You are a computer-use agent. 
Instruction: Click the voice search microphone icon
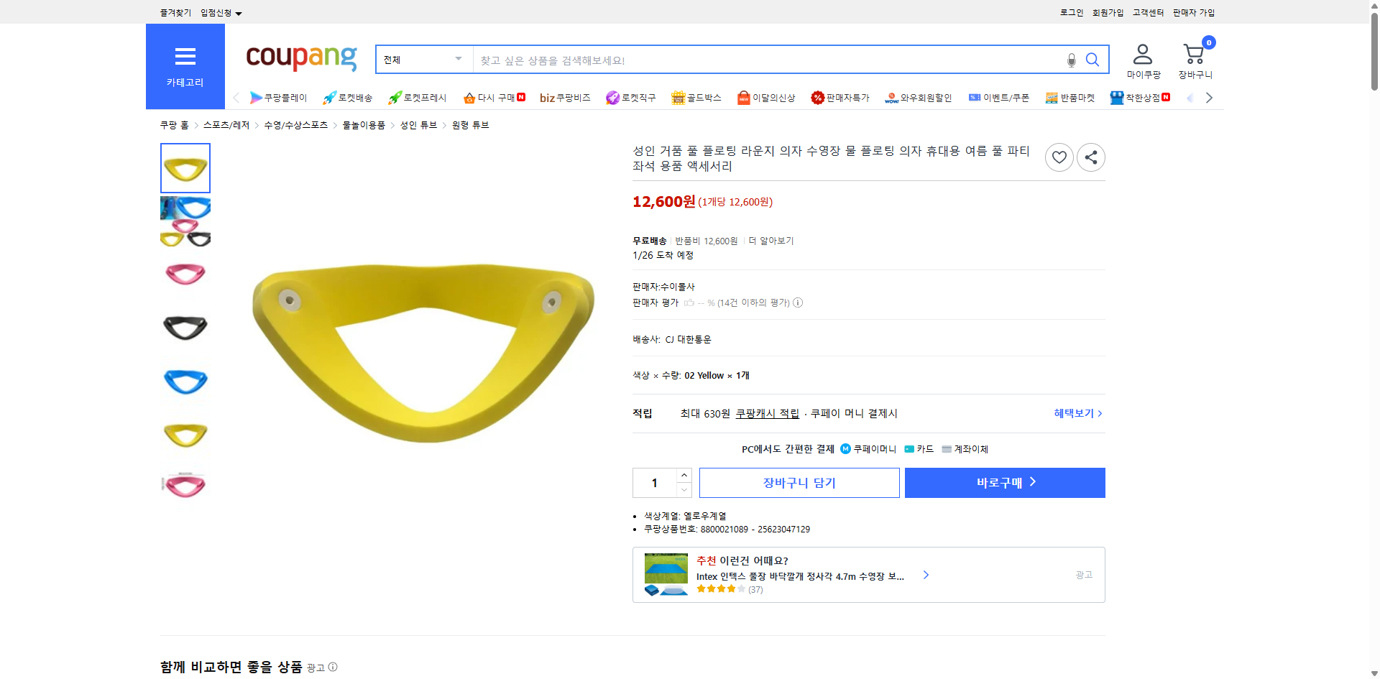pyautogui.click(x=1070, y=60)
